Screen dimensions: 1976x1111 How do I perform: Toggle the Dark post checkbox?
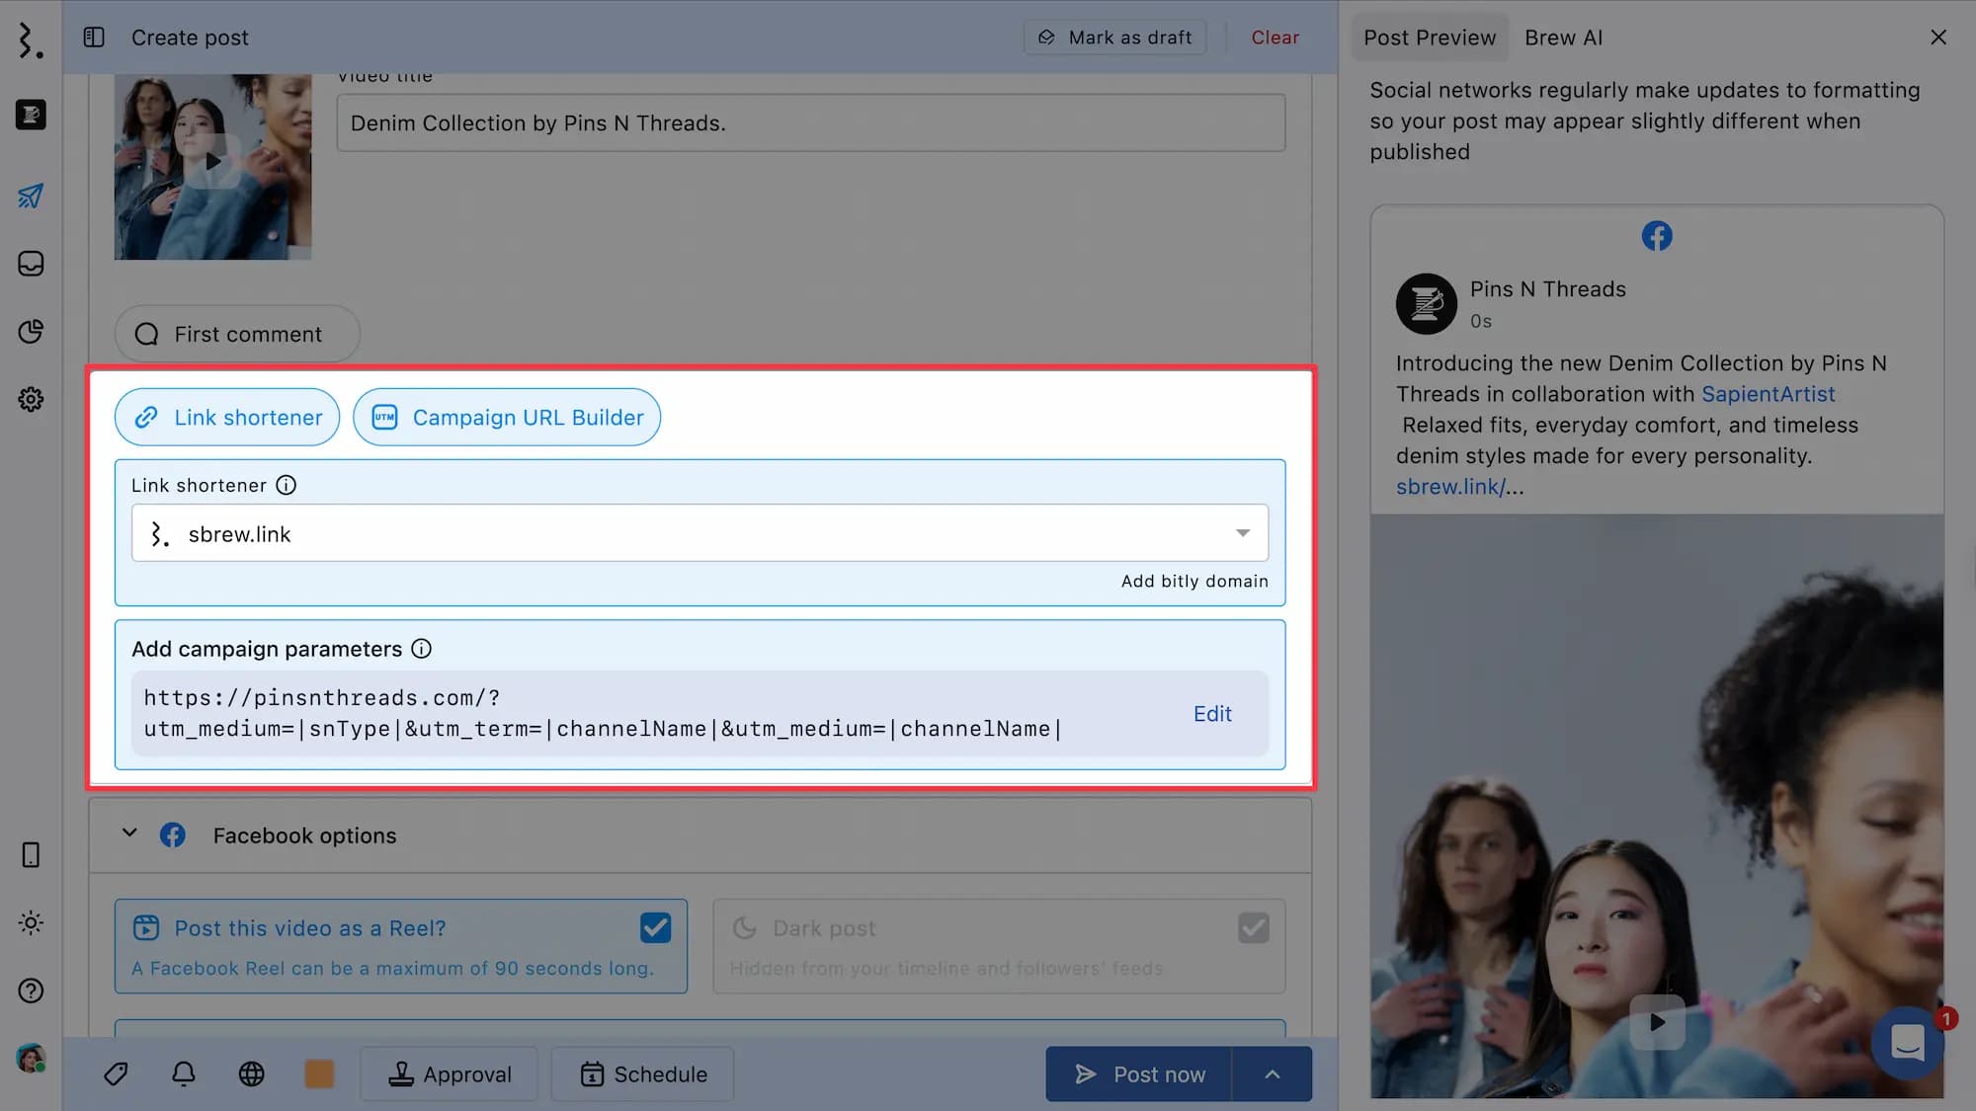coord(1253,928)
